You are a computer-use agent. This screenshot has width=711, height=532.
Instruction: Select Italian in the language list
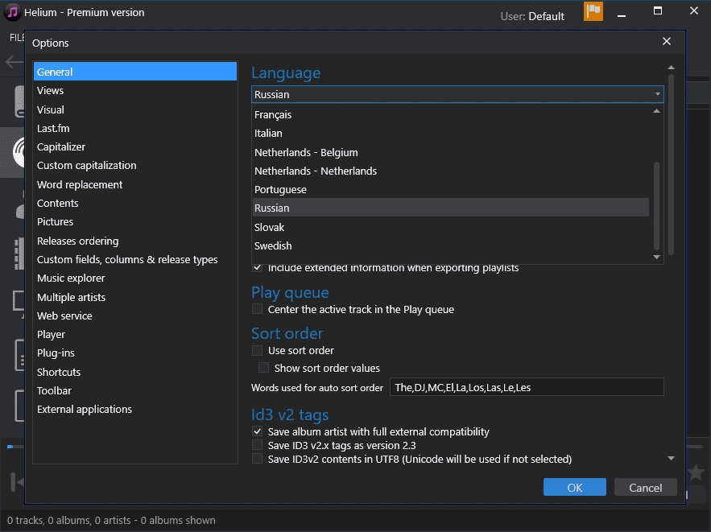tap(450, 134)
